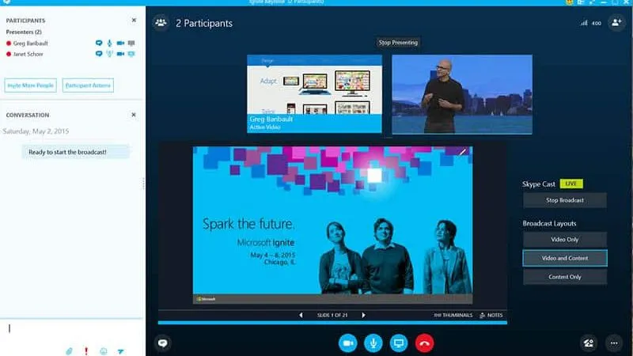This screenshot has width=633, height=356.
Task: Click the slide progress bar under the presentation
Action: click(332, 323)
